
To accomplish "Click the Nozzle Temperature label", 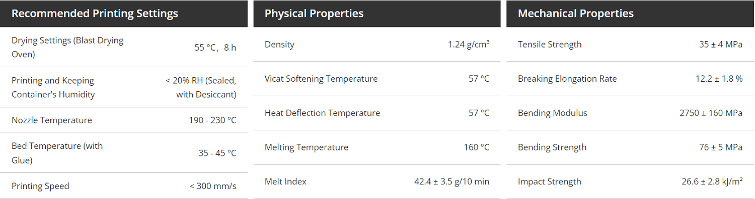I will click(52, 120).
